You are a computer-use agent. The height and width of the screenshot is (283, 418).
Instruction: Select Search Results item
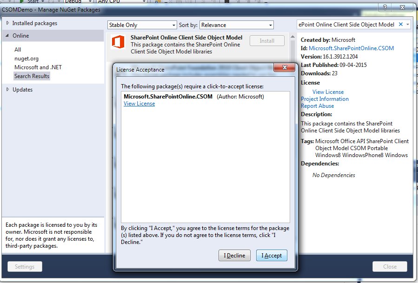pyautogui.click(x=32, y=76)
